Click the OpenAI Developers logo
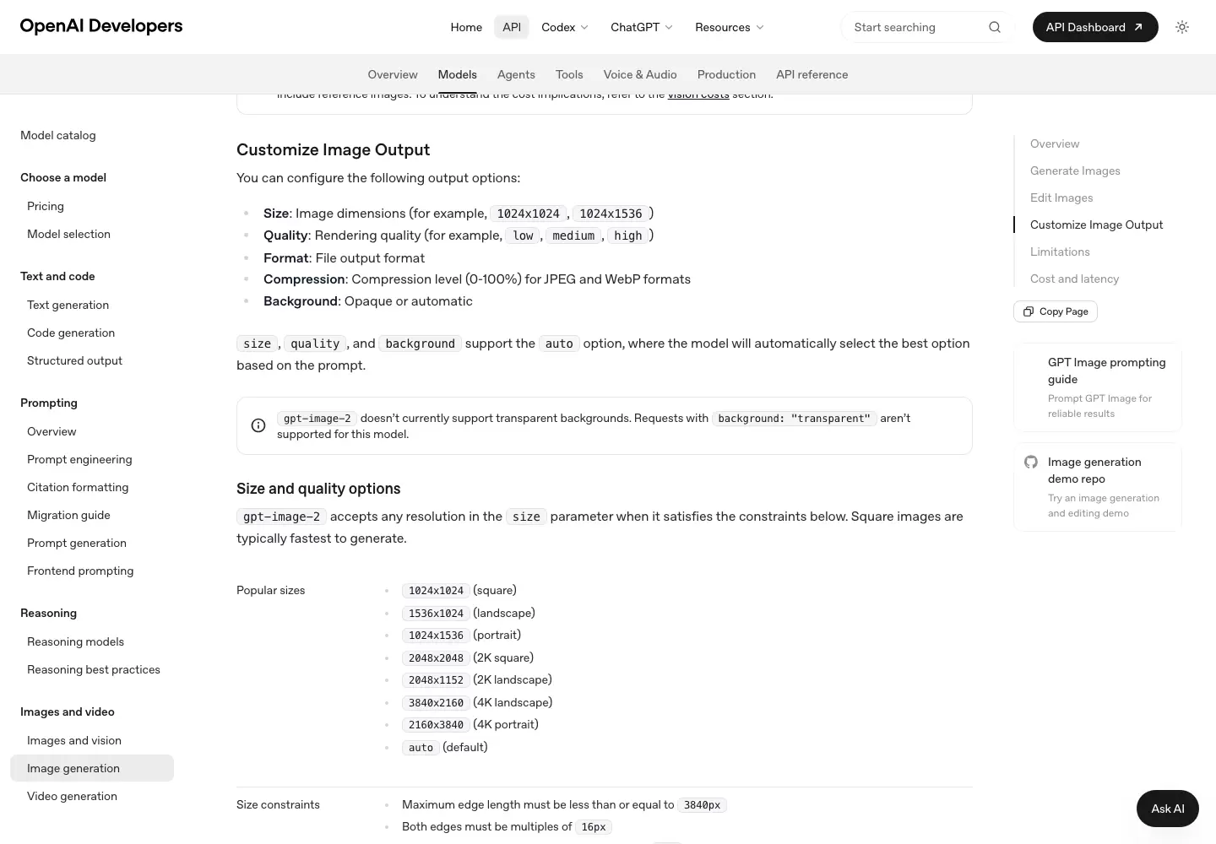The height and width of the screenshot is (844, 1216). (101, 26)
